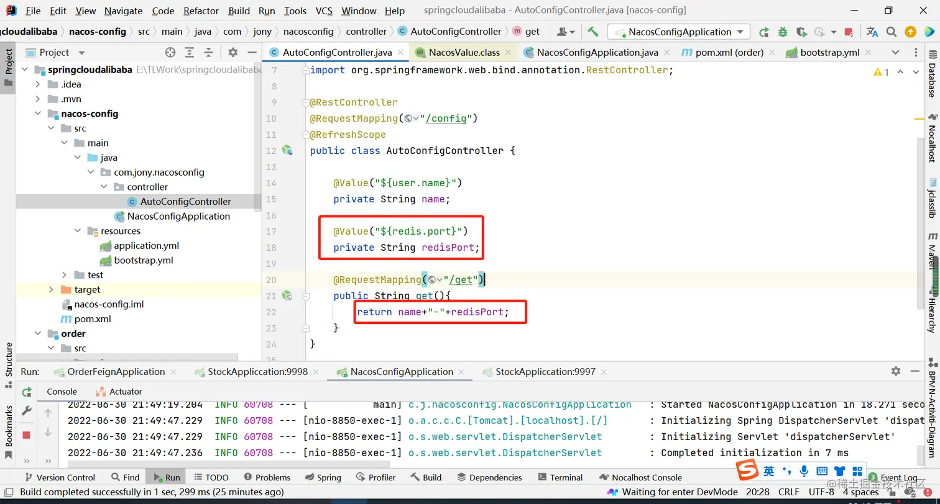Image resolution: width=940 pixels, height=504 pixels.
Task: Open the Terminal tool window
Action: (560, 477)
